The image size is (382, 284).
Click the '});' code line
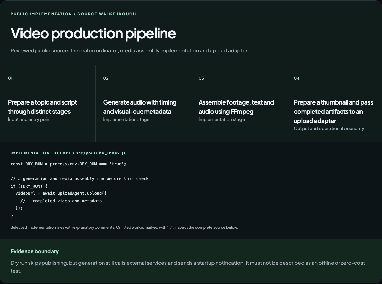(19, 208)
